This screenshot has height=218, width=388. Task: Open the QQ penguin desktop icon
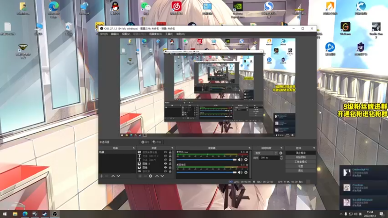(115, 8)
